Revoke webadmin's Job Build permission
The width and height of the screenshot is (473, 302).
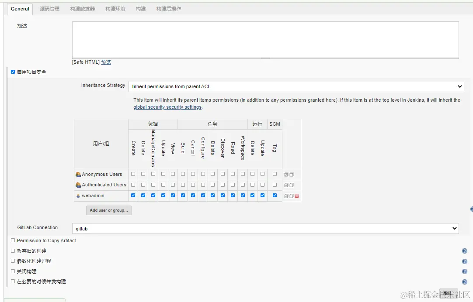coord(183,196)
